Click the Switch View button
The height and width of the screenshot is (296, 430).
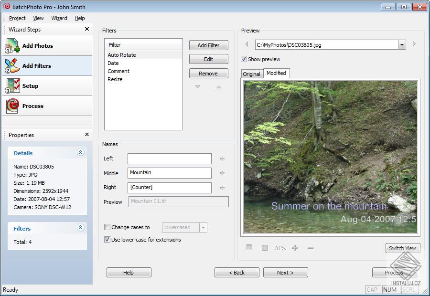(x=403, y=248)
